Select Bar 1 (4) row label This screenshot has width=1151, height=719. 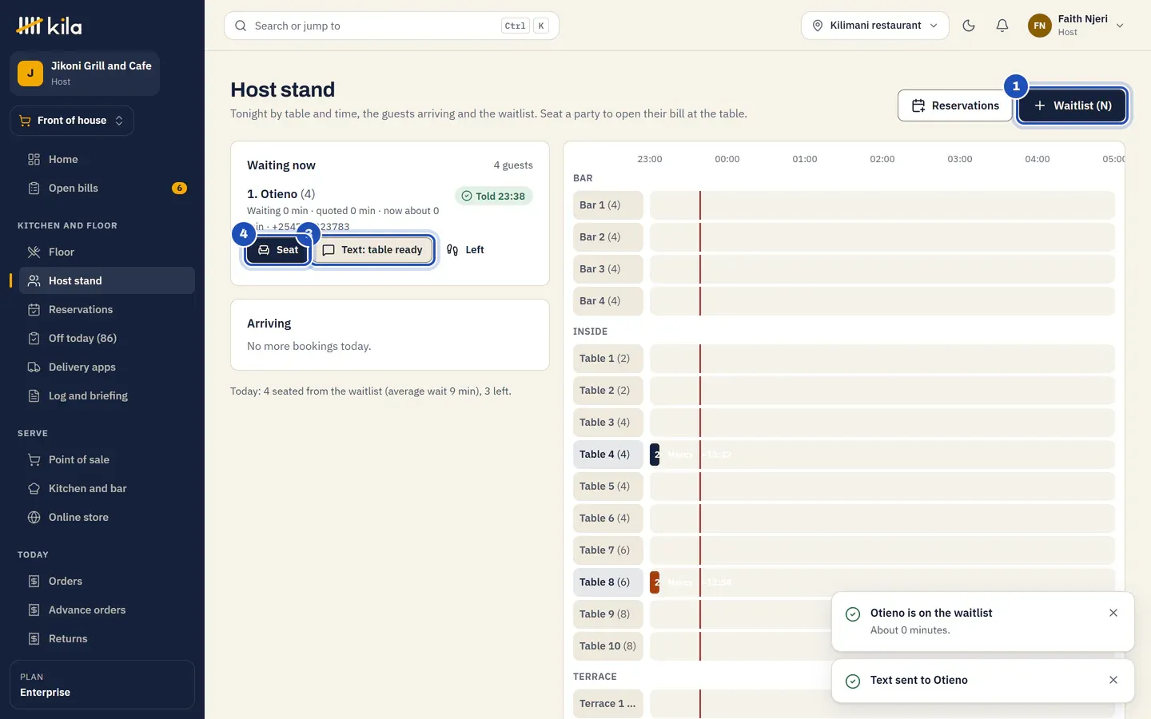607,205
